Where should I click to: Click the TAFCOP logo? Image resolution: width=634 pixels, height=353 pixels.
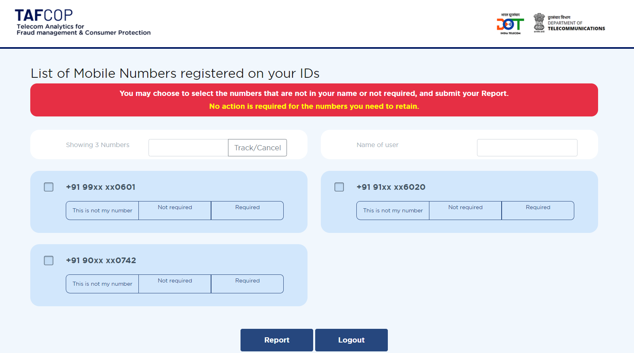tap(83, 23)
